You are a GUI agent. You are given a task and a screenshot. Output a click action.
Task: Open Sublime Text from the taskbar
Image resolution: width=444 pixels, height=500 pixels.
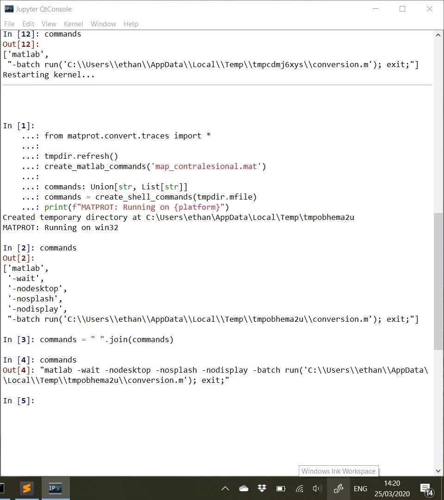[27, 488]
